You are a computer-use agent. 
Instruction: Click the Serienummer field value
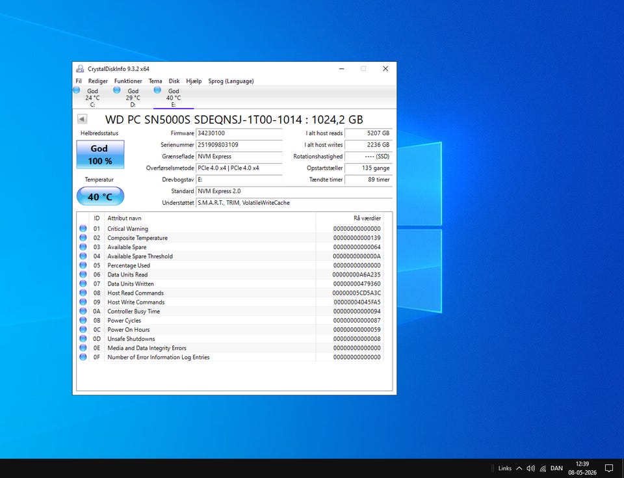pos(239,144)
